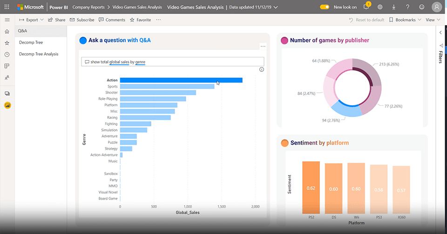
Task: Click the Share button
Action: (57, 20)
